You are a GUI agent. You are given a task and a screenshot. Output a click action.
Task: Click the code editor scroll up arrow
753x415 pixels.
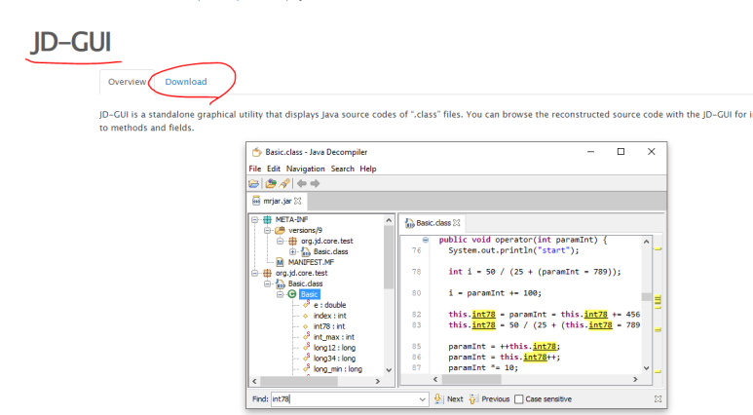[x=647, y=242]
